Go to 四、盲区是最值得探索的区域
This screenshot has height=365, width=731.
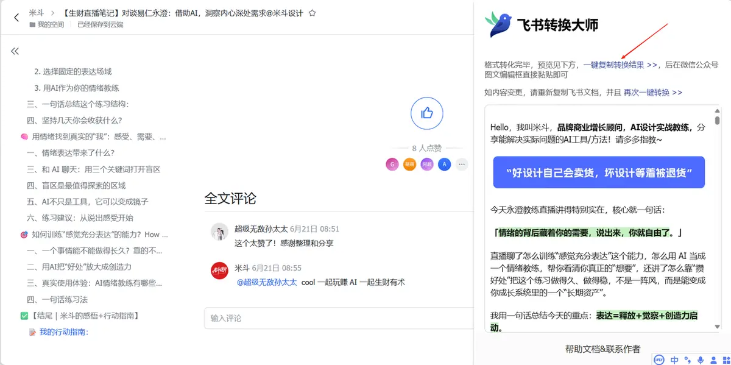point(76,185)
